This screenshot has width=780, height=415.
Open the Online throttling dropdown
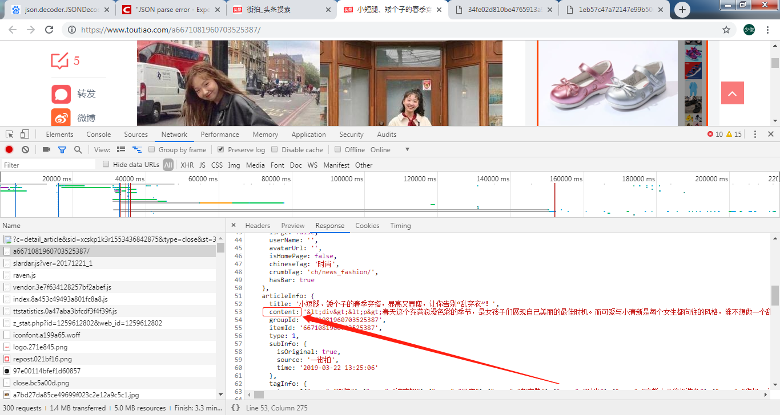tap(390, 149)
